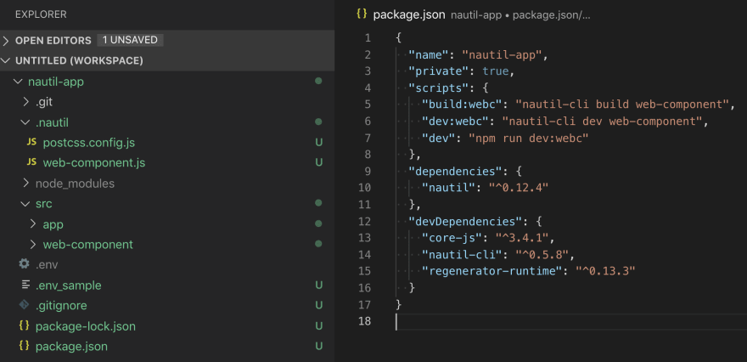The image size is (747, 362).
Task: Collapse the .nautil folder
Action: pyautogui.click(x=25, y=122)
